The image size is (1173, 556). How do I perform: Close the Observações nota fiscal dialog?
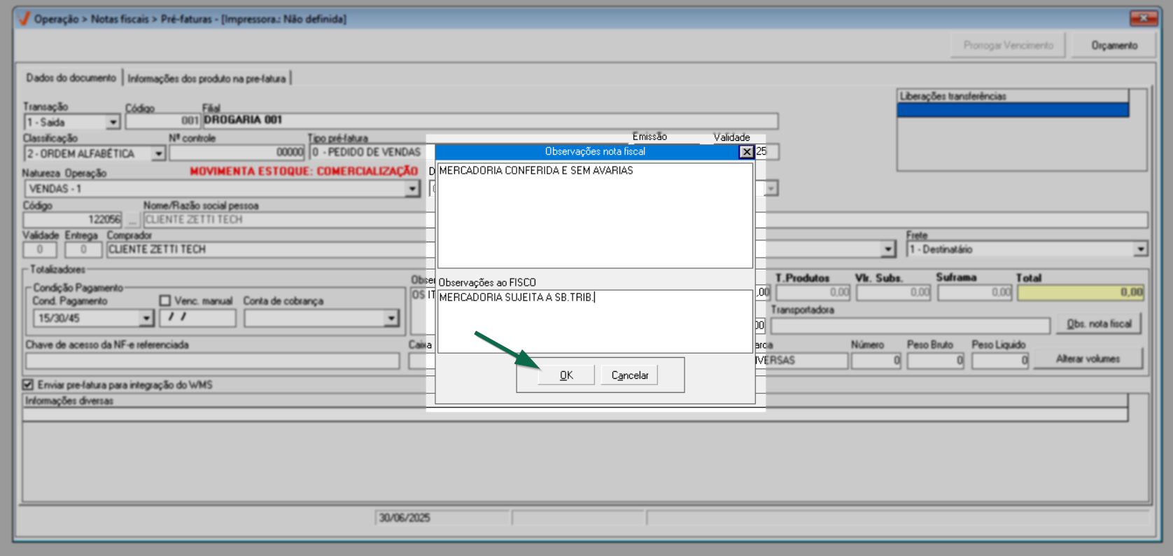coord(746,151)
